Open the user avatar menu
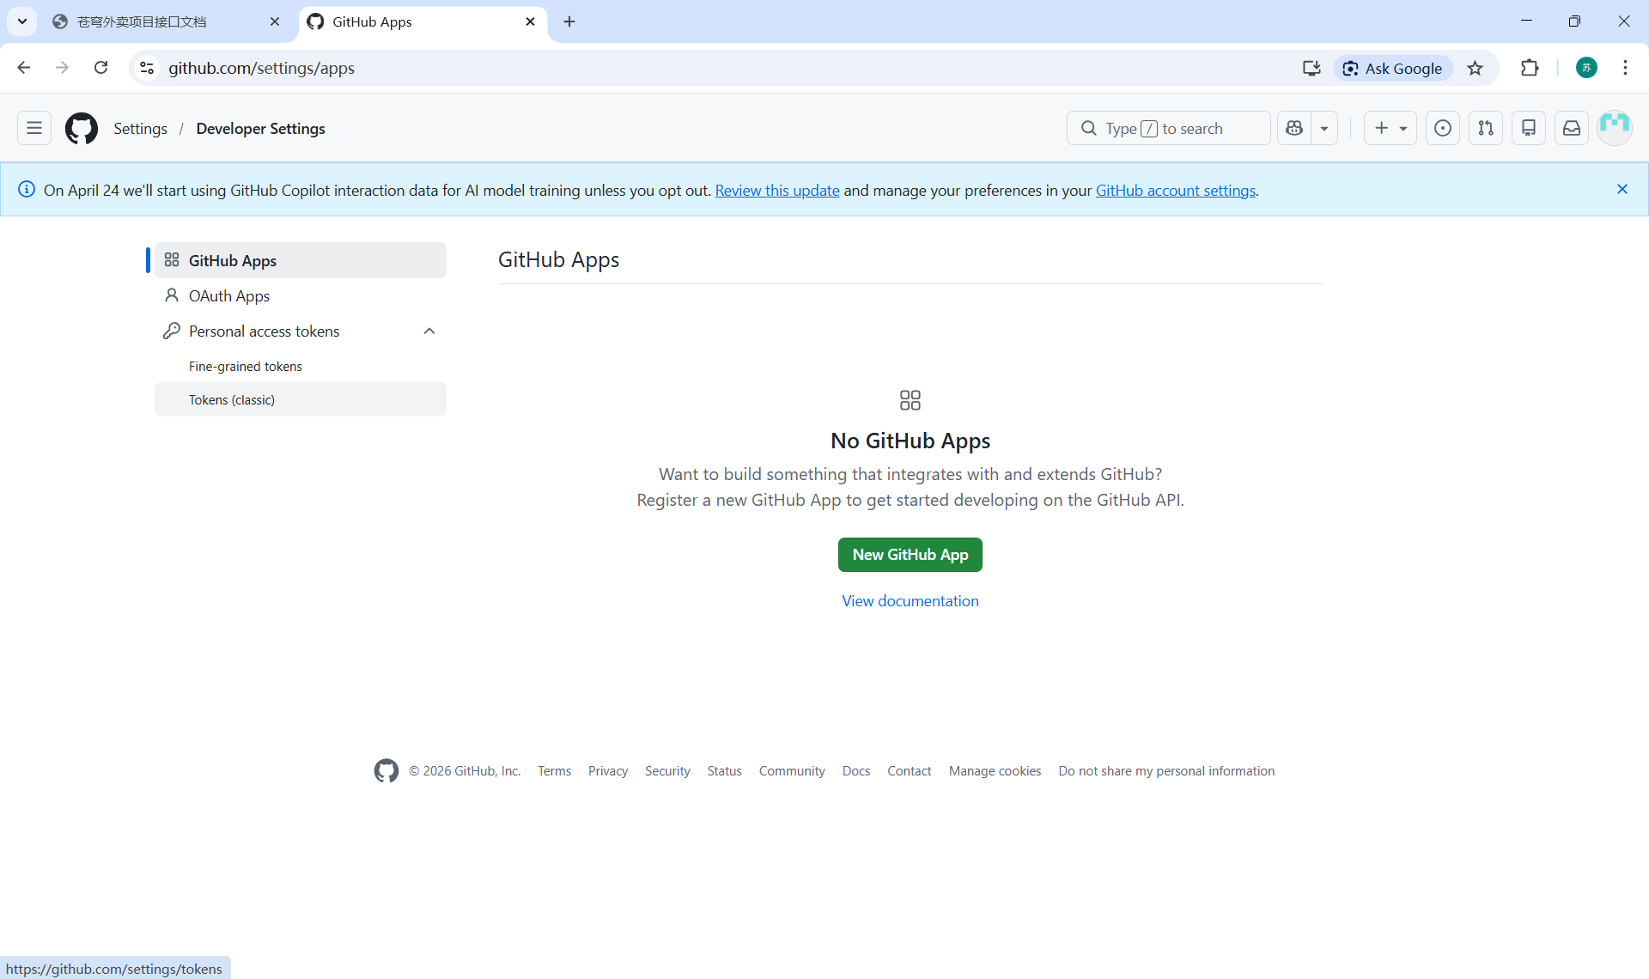 coord(1615,128)
